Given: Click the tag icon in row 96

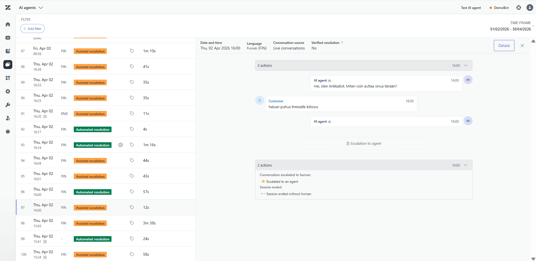Looking at the screenshot, I should (132, 192).
